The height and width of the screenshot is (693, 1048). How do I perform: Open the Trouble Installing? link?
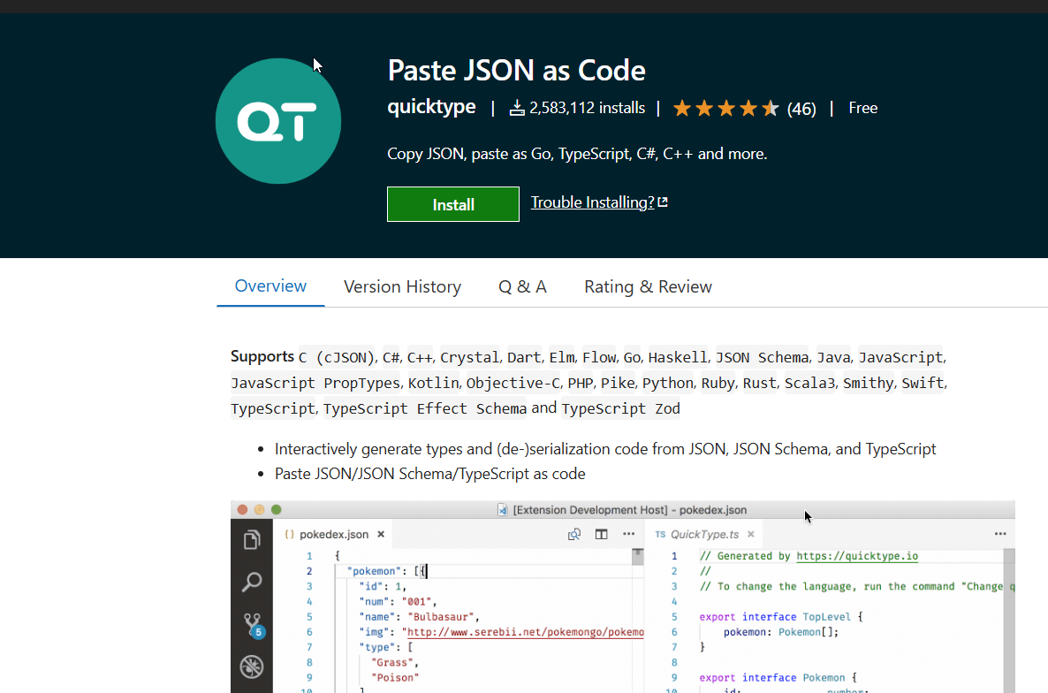click(599, 202)
